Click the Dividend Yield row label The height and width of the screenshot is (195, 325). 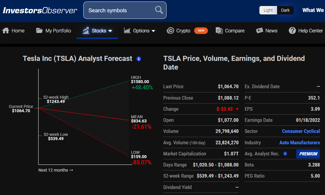click(x=177, y=187)
